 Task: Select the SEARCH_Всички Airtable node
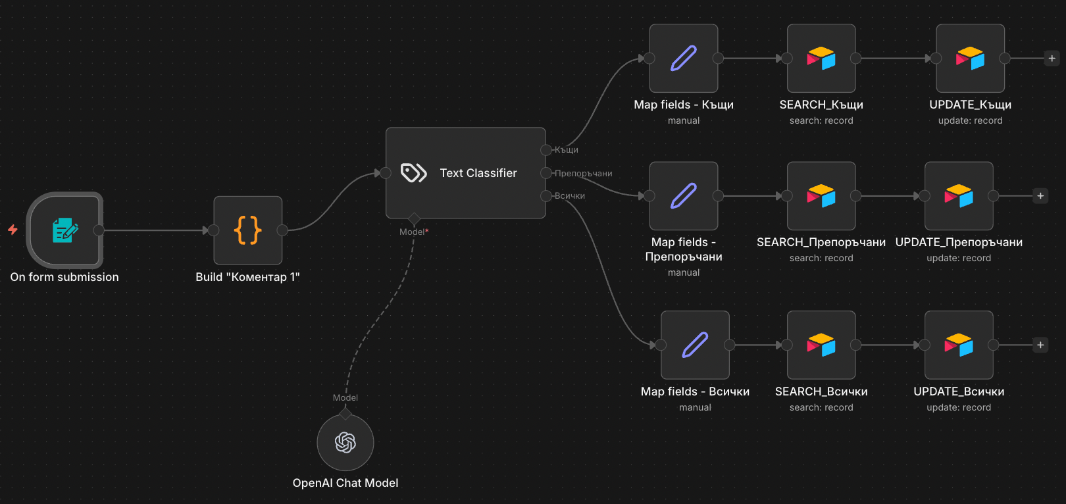[821, 345]
